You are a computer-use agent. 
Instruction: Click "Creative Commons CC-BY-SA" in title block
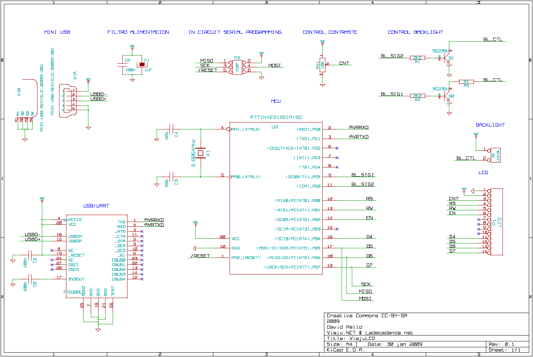tap(367, 316)
